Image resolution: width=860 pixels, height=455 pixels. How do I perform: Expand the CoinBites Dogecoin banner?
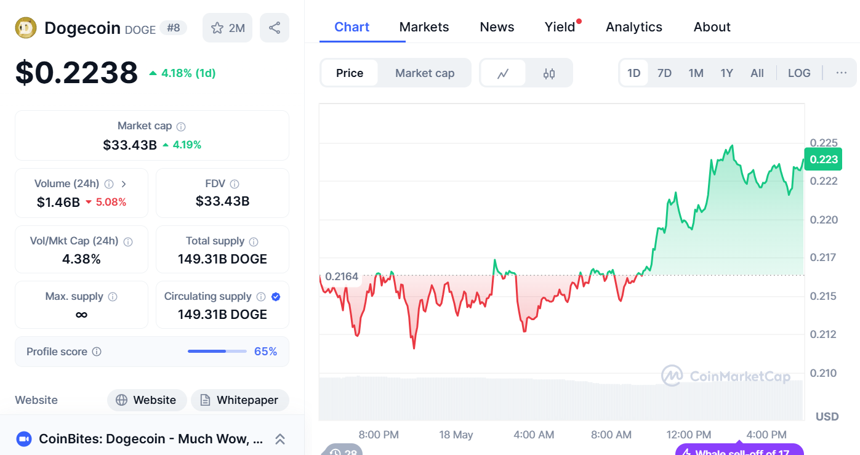(x=279, y=439)
